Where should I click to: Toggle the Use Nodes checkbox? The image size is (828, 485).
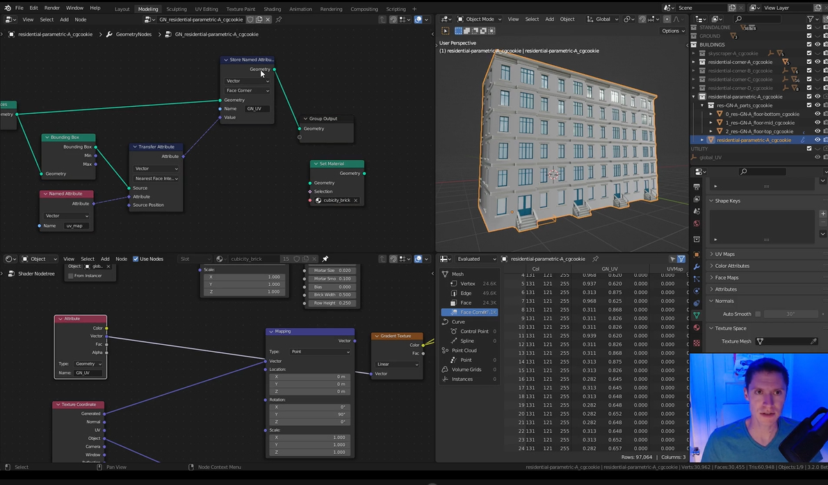click(x=136, y=259)
